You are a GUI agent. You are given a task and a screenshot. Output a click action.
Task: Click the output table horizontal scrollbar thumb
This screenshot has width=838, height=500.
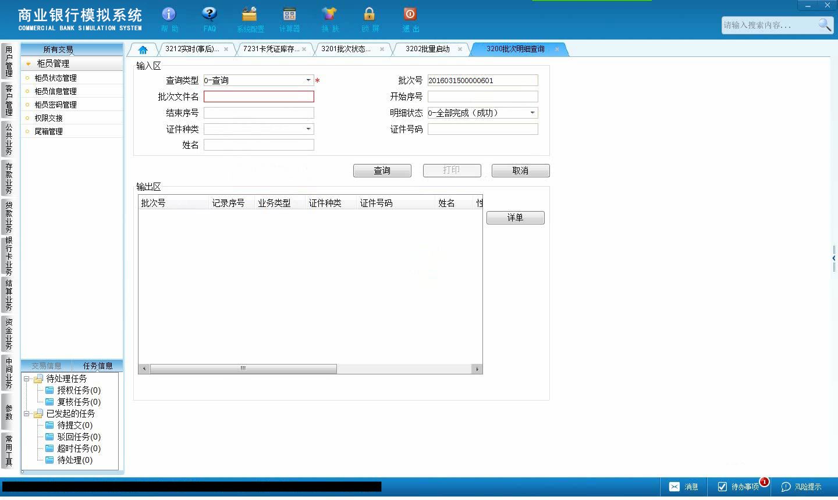click(243, 369)
